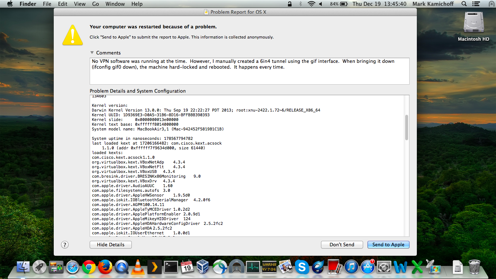This screenshot has width=496, height=279.
Task: Click inside the Comments text field
Action: (249, 71)
